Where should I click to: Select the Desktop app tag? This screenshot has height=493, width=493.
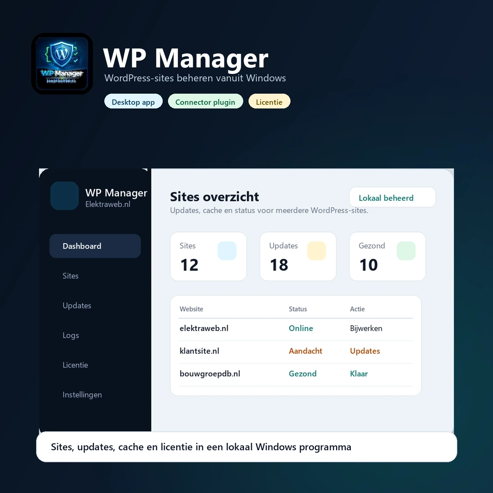(x=134, y=101)
